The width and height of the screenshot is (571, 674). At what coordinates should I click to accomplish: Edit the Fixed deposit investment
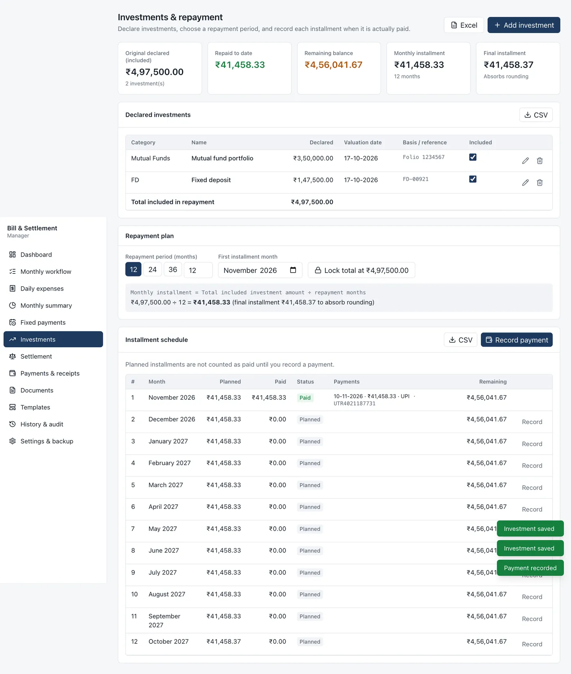click(525, 182)
